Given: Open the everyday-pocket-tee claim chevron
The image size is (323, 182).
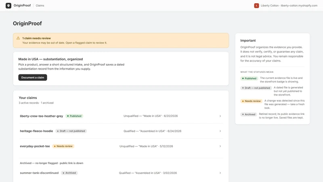Looking at the screenshot, I should [x=220, y=146].
